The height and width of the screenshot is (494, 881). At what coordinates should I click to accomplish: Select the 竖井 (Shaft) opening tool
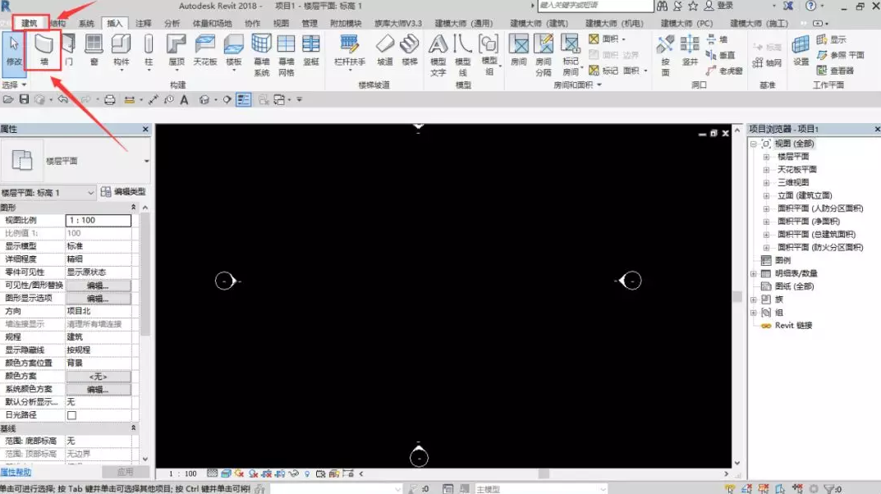coord(690,50)
